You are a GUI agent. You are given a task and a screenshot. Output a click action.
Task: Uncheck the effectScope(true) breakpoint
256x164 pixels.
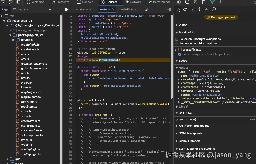click(x=180, y=54)
